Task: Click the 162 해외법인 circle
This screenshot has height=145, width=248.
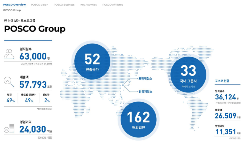Action: click(139, 120)
